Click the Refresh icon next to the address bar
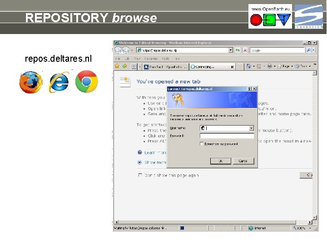The image size is (327, 245). (238, 50)
